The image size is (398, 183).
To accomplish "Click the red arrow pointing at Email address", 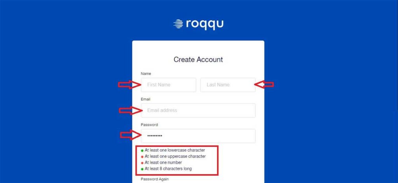I will (131, 110).
